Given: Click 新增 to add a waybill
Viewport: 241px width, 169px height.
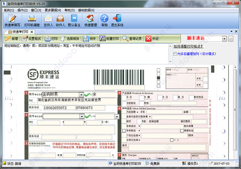Looking at the screenshot, I should pos(12,39).
